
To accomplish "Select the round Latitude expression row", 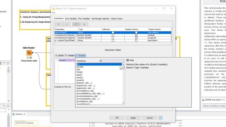I will (113, 35).
